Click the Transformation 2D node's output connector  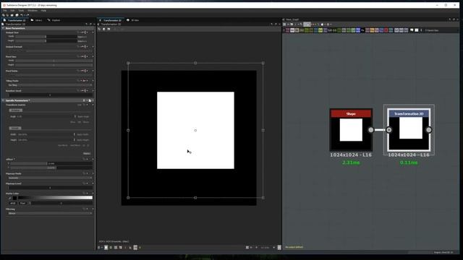[x=429, y=130]
